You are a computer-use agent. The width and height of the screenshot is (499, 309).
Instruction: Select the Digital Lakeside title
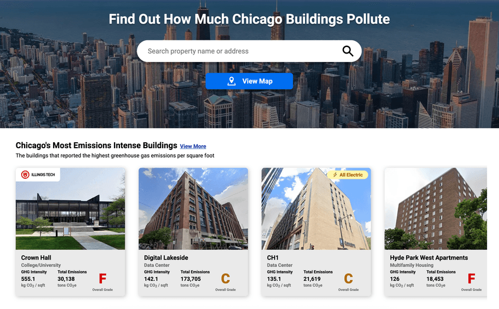pos(166,257)
